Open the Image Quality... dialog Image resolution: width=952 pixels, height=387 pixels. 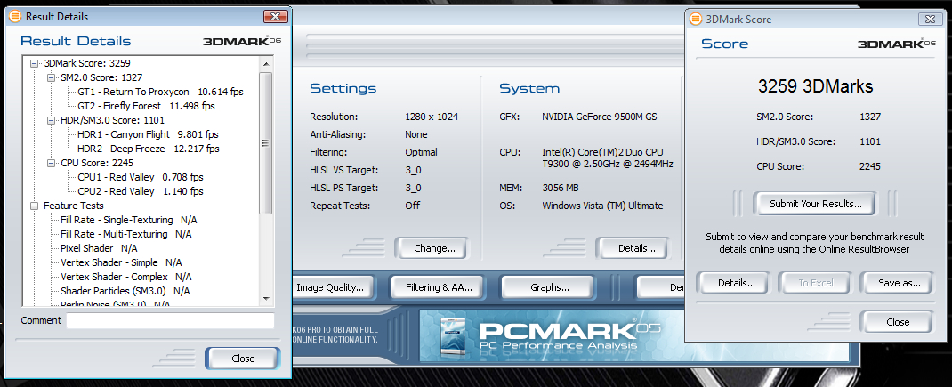coord(330,287)
